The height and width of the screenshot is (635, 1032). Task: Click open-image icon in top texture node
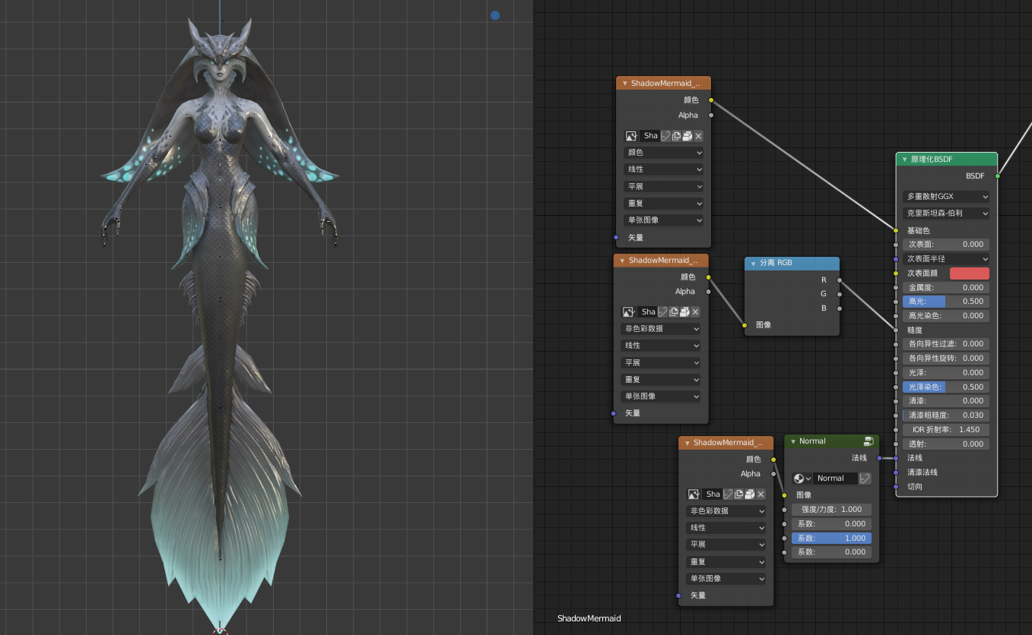[x=687, y=136]
